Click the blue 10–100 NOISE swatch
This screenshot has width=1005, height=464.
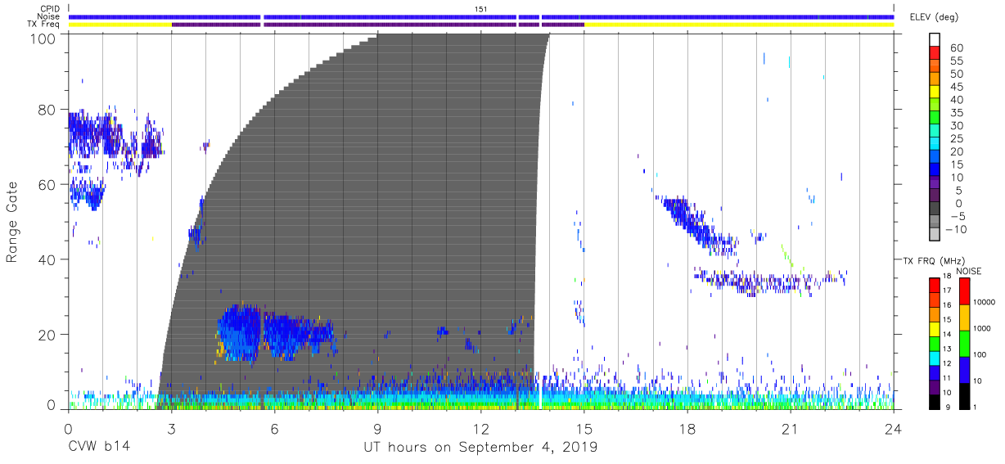963,370
